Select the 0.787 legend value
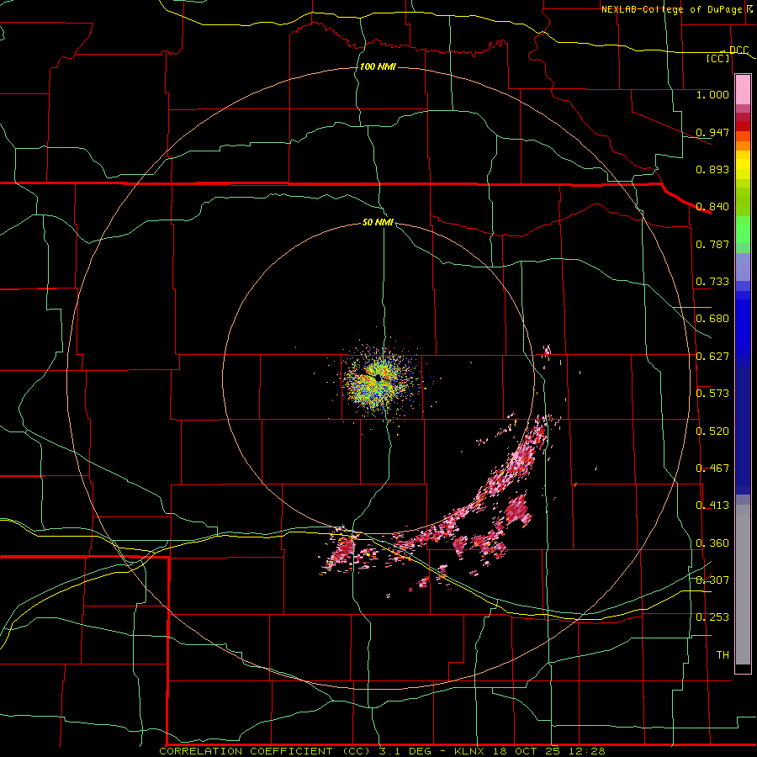This screenshot has width=757, height=757. tap(712, 244)
